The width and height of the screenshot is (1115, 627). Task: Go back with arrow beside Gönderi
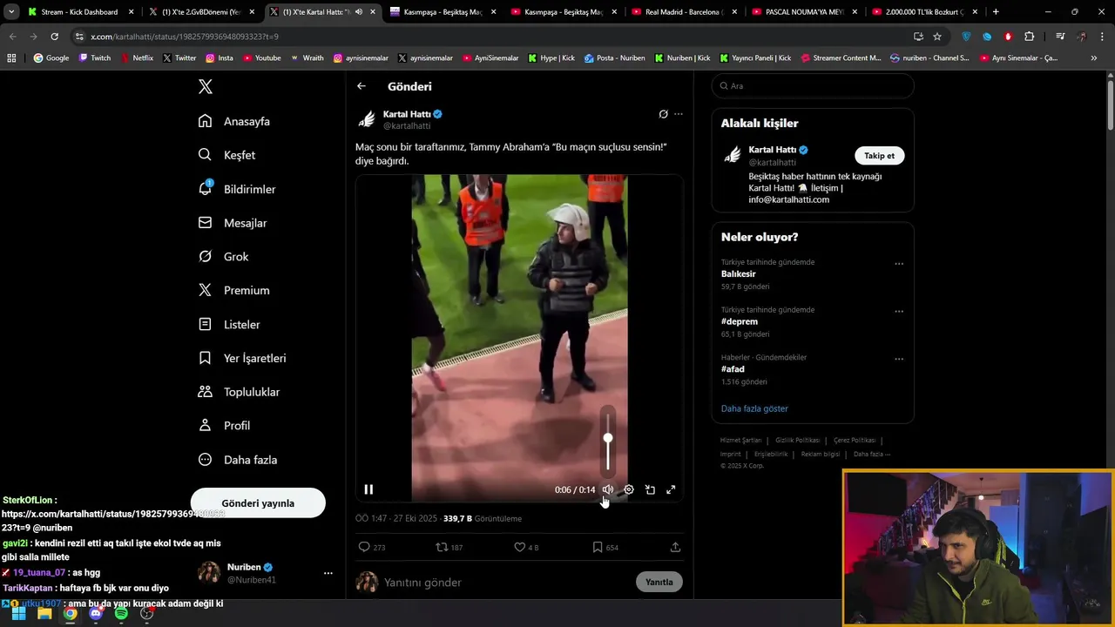(362, 86)
